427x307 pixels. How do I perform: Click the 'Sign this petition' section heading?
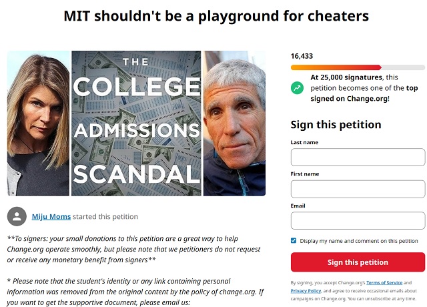(x=336, y=125)
